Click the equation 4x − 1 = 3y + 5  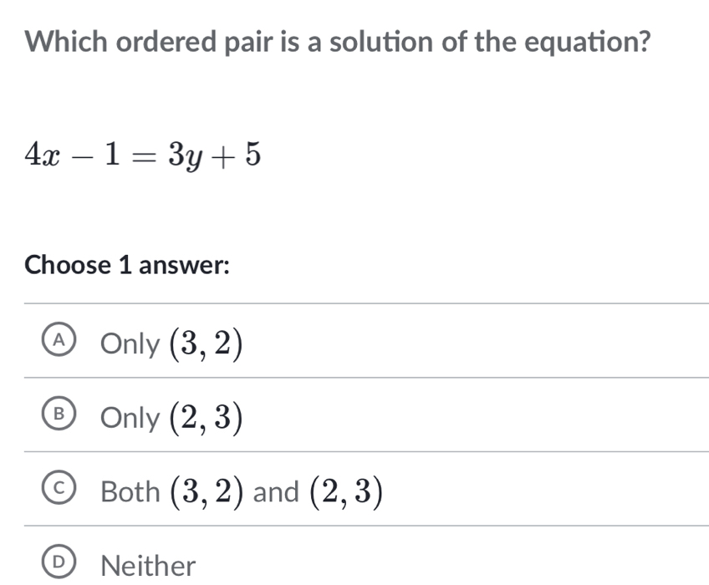(144, 154)
